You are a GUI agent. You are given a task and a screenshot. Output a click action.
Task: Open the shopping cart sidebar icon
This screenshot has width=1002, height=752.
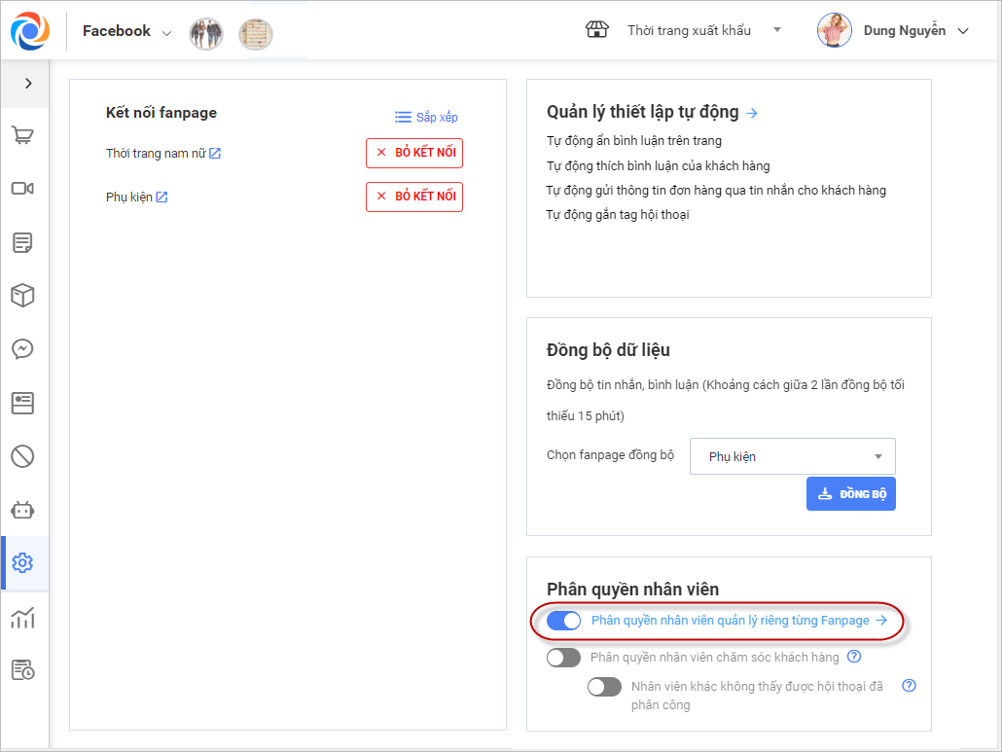[x=22, y=134]
